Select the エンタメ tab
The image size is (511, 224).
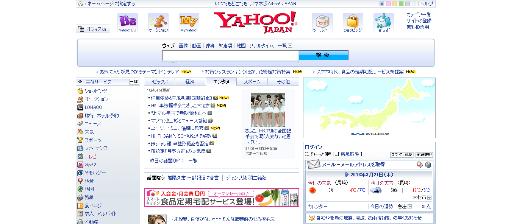click(221, 82)
